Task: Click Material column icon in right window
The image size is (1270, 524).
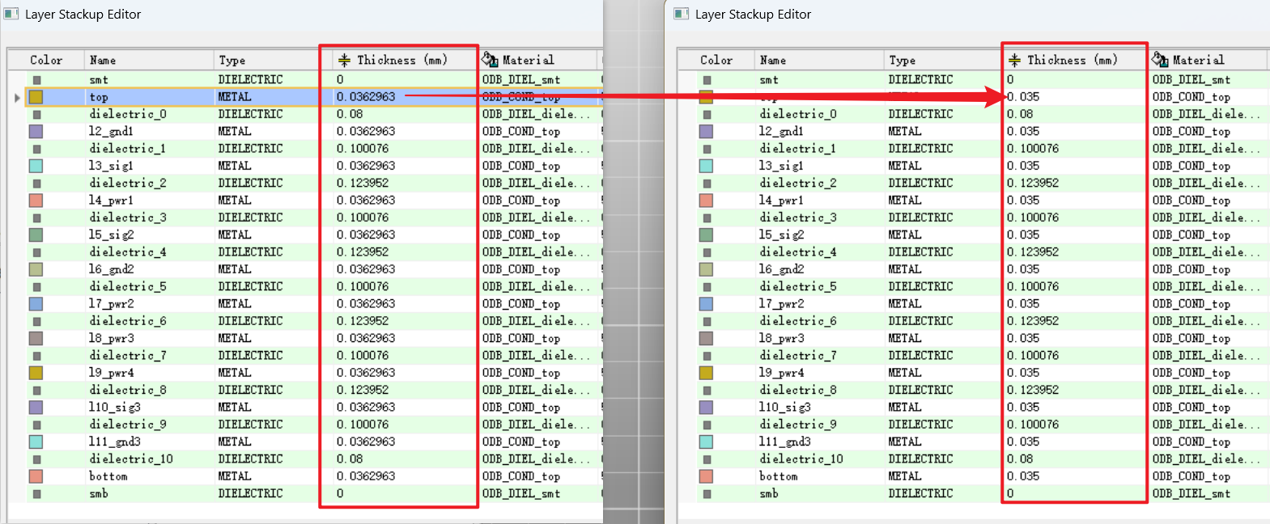Action: pyautogui.click(x=1160, y=60)
